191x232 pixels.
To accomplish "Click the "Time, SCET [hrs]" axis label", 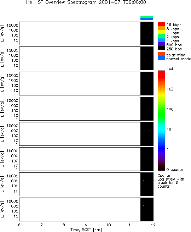I will coord(86,230).
